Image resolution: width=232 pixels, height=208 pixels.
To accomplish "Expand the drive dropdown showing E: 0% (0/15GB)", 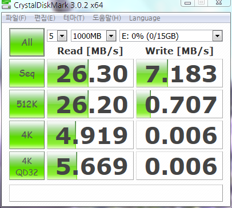I will click(x=218, y=36).
